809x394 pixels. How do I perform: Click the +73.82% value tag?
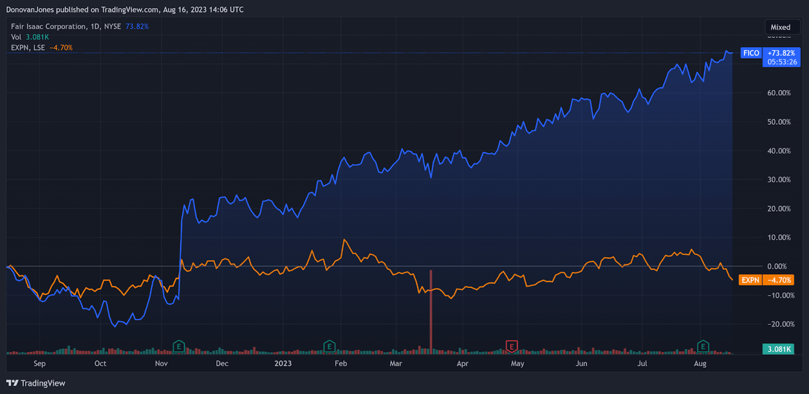[x=782, y=53]
